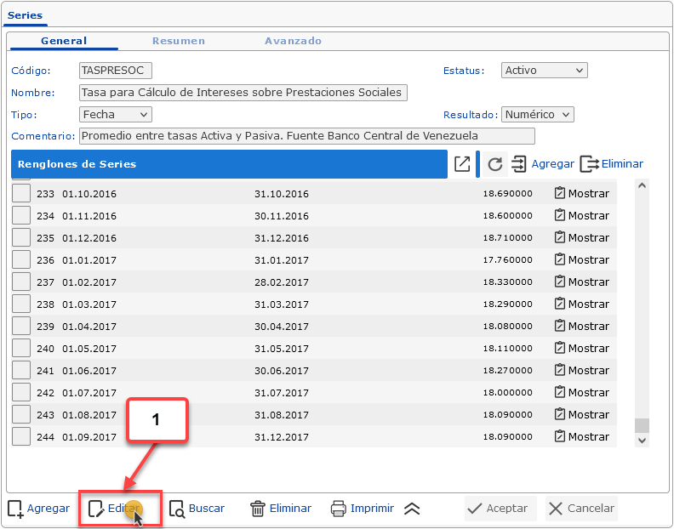The image size is (674, 529).
Task: Expand the Tipo dropdown showing Fecha
Action: (x=116, y=114)
